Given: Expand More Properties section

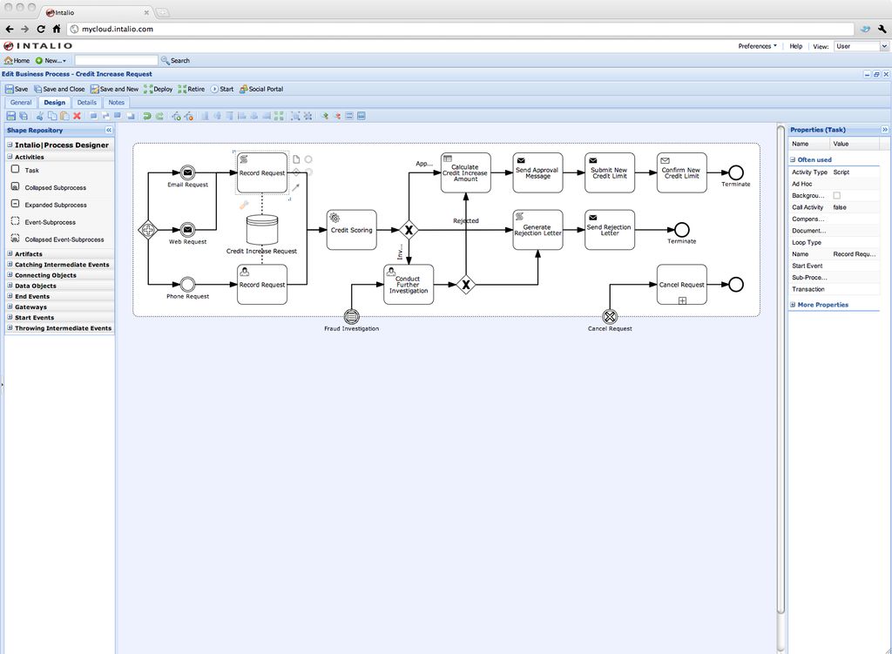Looking at the screenshot, I should (793, 305).
